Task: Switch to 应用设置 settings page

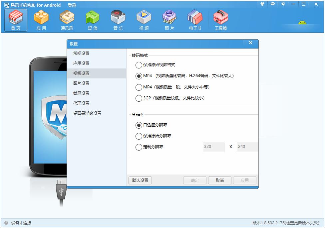Action: tap(97, 63)
